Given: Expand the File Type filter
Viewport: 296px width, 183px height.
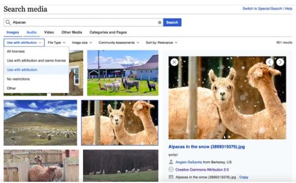Looking at the screenshot, I should pyautogui.click(x=56, y=42).
